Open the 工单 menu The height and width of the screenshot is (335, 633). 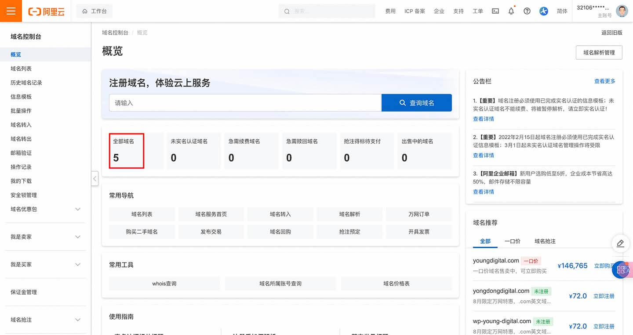[478, 11]
